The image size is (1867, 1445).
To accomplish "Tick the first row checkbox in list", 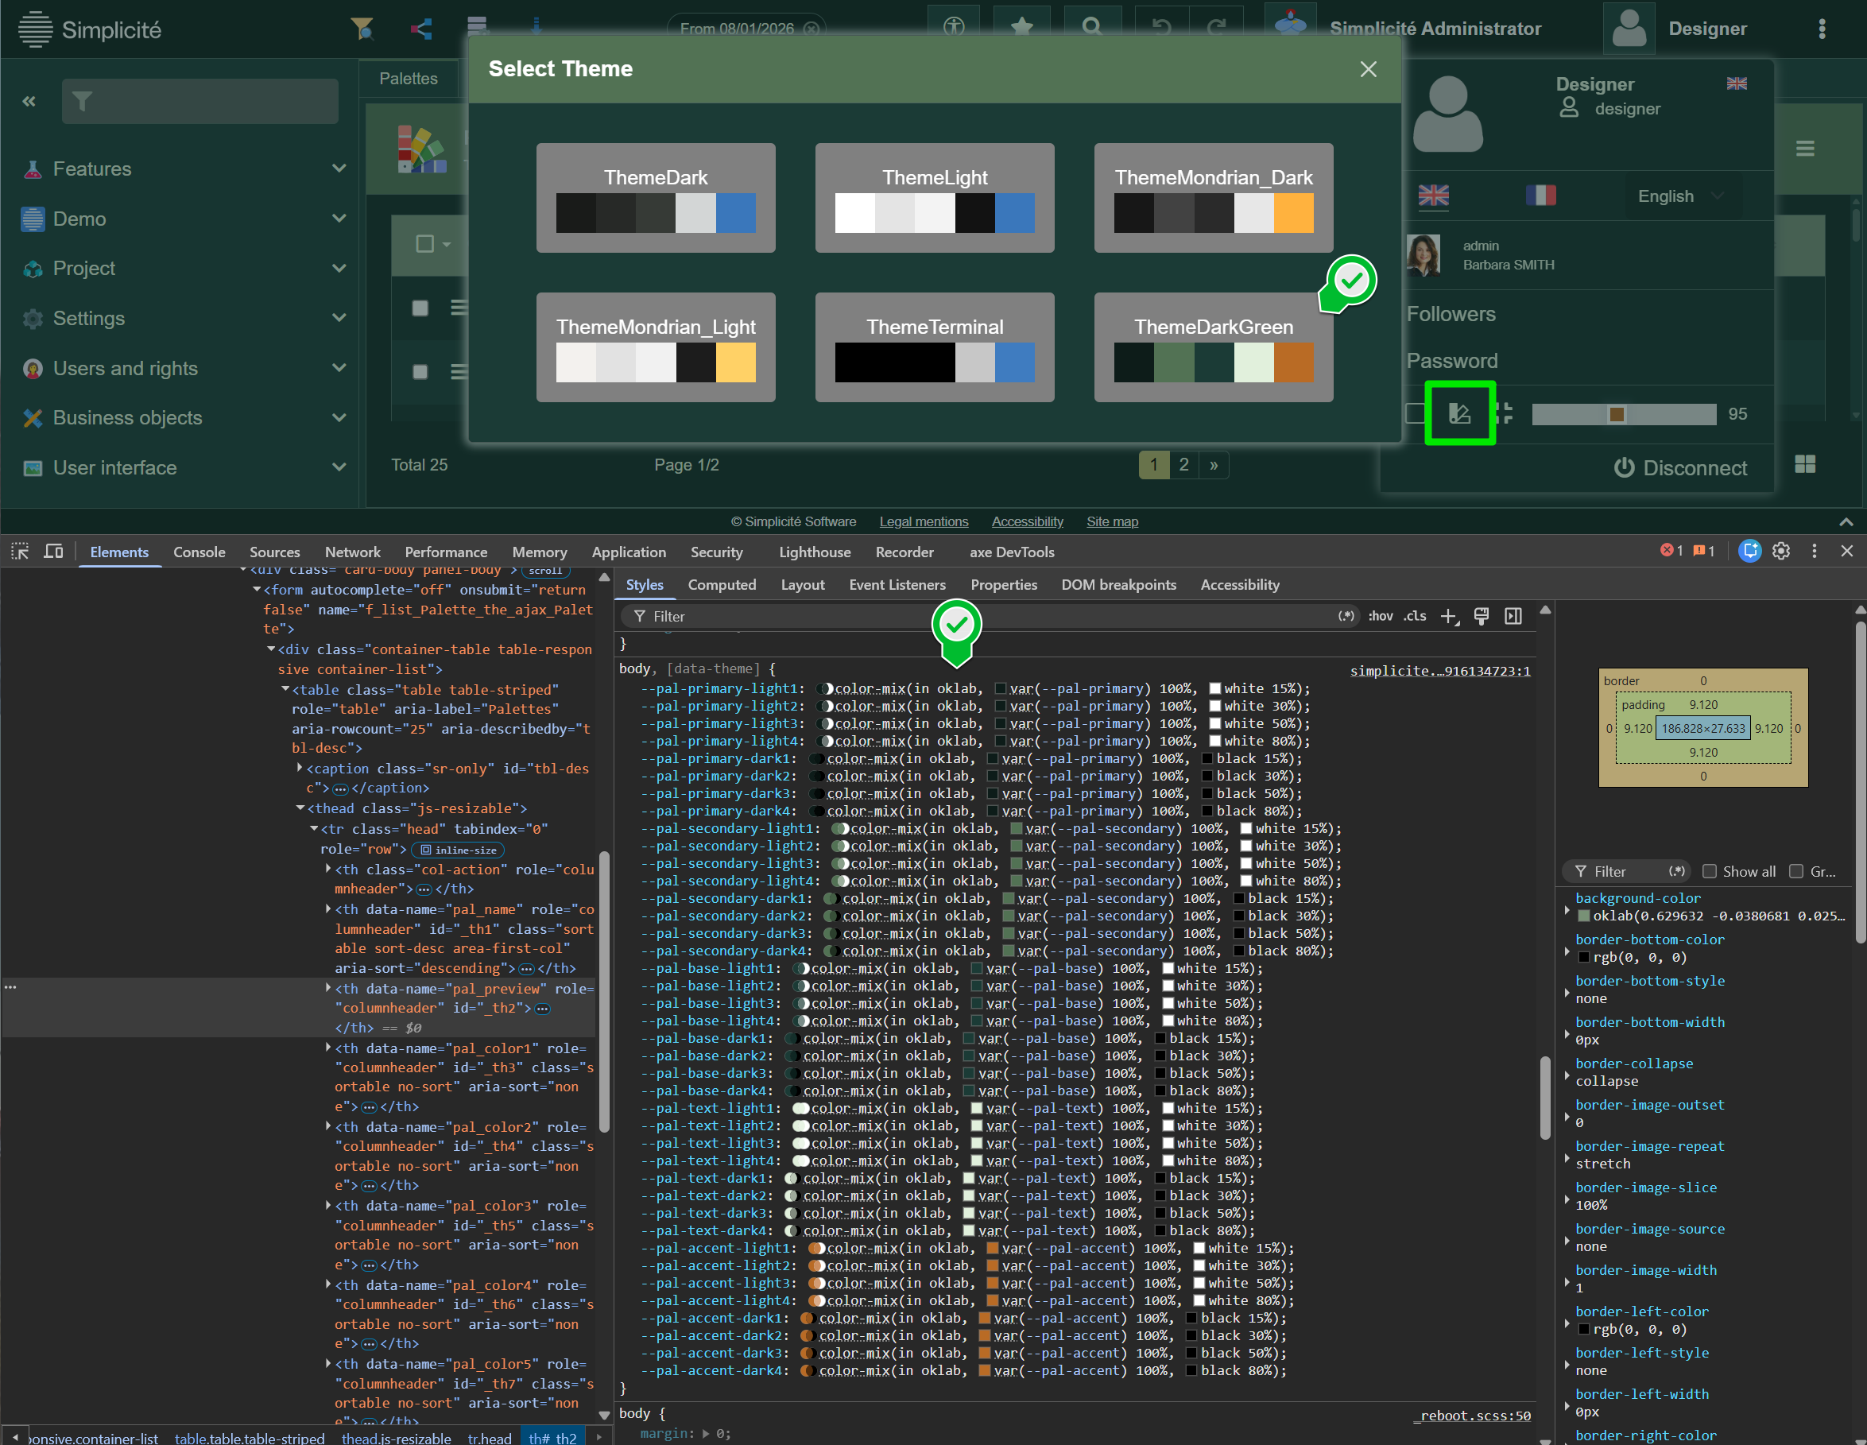I will point(420,308).
